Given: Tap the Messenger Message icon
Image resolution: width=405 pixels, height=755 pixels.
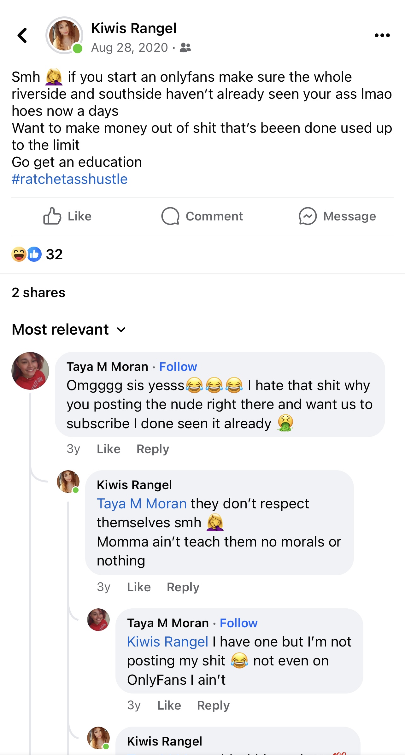Looking at the screenshot, I should point(308,216).
